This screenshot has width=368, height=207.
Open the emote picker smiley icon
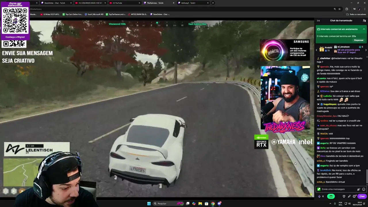(x=364, y=189)
